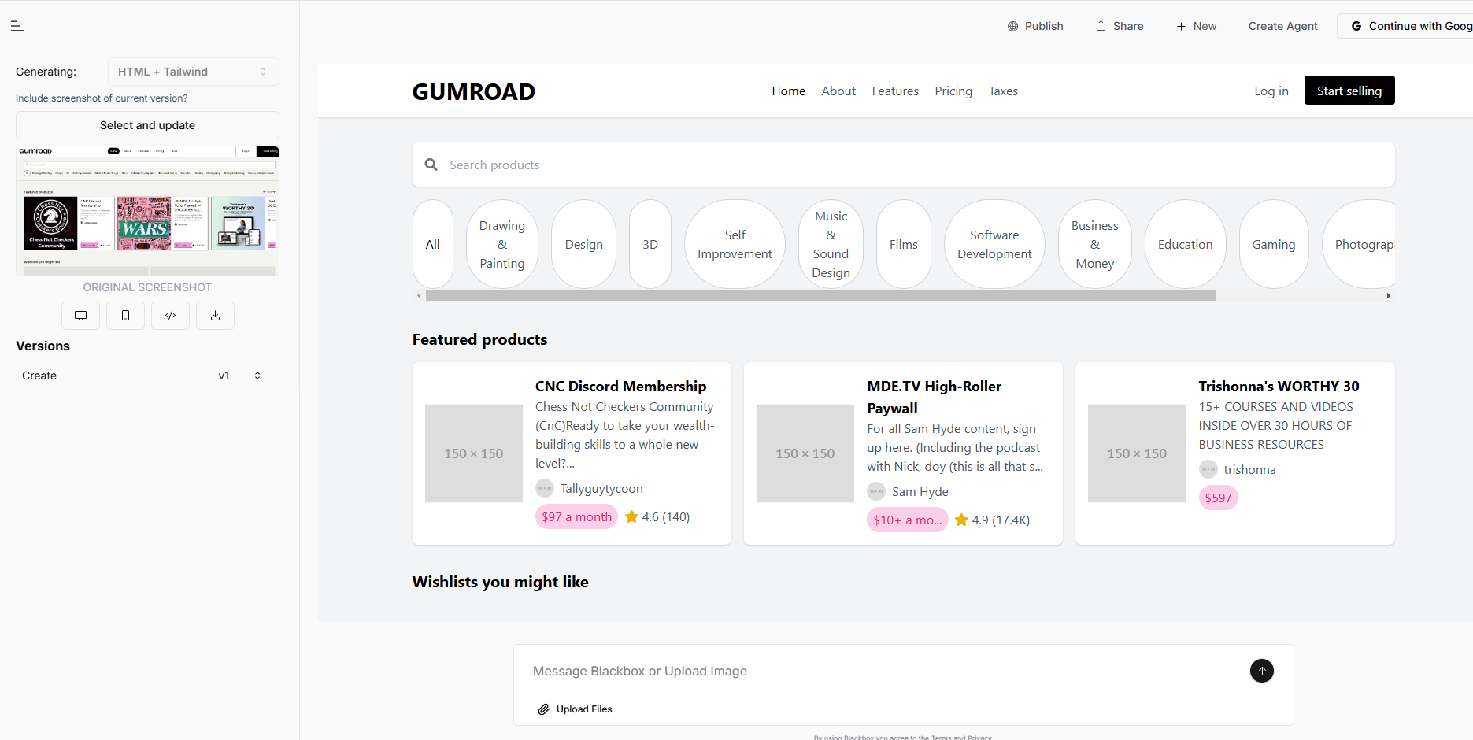This screenshot has width=1473, height=740.
Task: Select Self Improvement category
Action: (x=735, y=244)
